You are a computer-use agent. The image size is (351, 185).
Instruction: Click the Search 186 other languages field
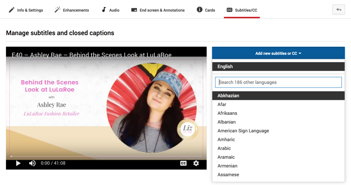click(278, 82)
